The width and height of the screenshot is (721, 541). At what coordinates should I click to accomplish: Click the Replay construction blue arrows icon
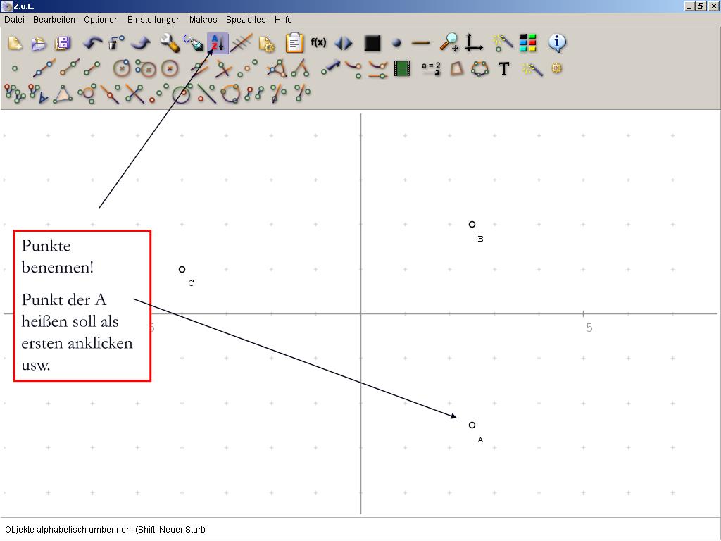coord(343,43)
